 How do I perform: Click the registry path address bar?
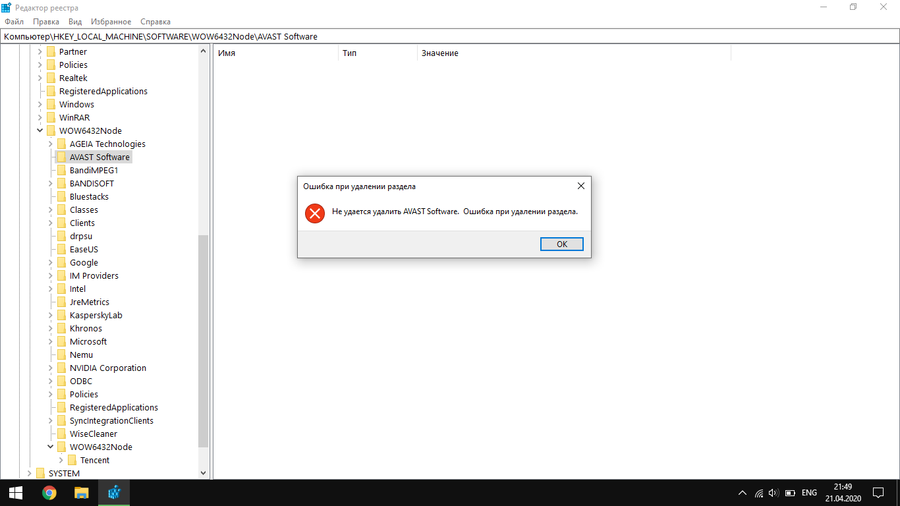coord(450,36)
